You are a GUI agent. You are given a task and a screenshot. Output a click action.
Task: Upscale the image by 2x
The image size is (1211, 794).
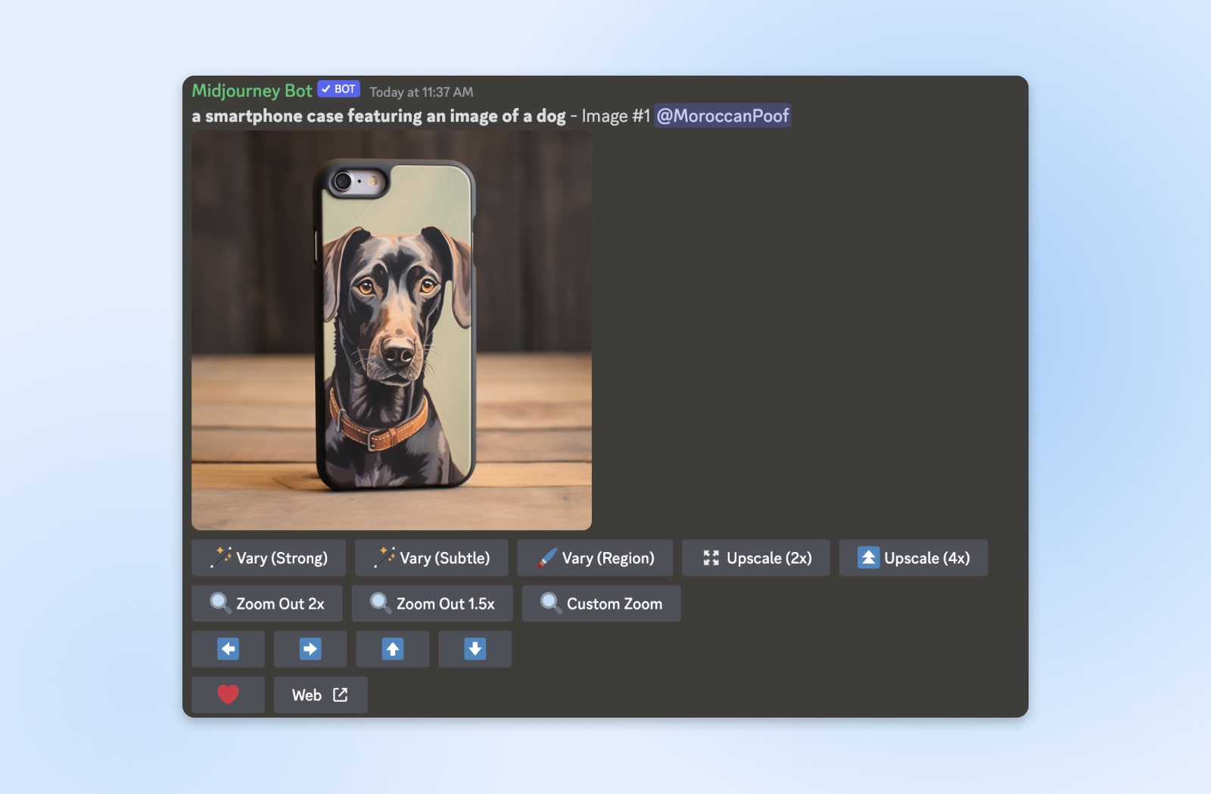(756, 558)
